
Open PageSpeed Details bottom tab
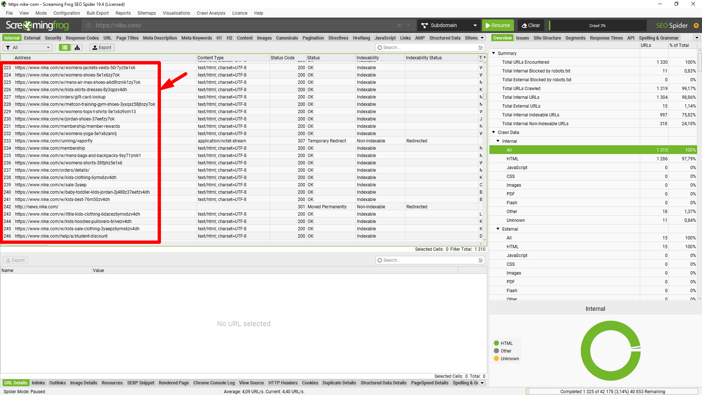[429, 383]
